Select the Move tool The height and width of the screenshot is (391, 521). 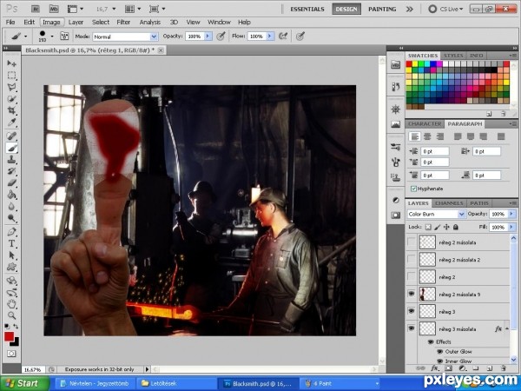[x=11, y=63]
